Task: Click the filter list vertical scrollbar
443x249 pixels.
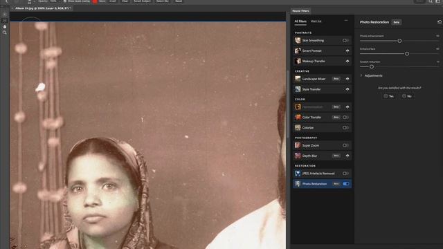Action: click(287, 104)
